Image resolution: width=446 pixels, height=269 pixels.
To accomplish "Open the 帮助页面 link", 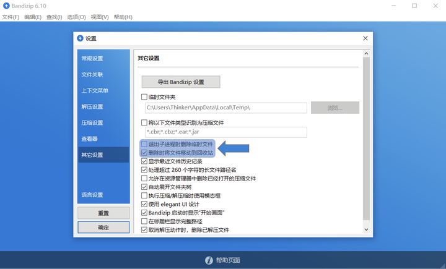I will [228, 260].
